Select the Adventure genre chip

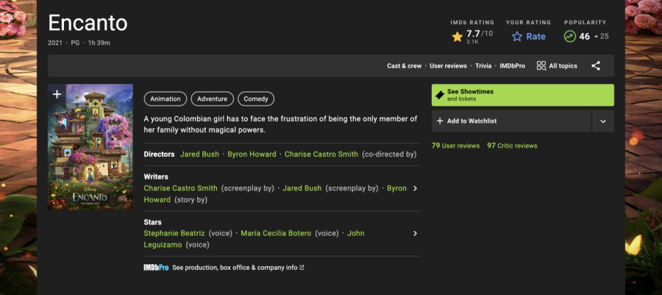click(212, 99)
